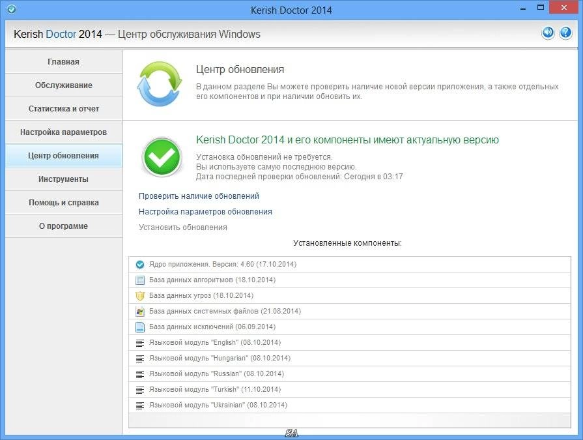Viewport: 583px width, 440px height.
Task: Click the Ukrainian language module icon
Action: (140, 405)
